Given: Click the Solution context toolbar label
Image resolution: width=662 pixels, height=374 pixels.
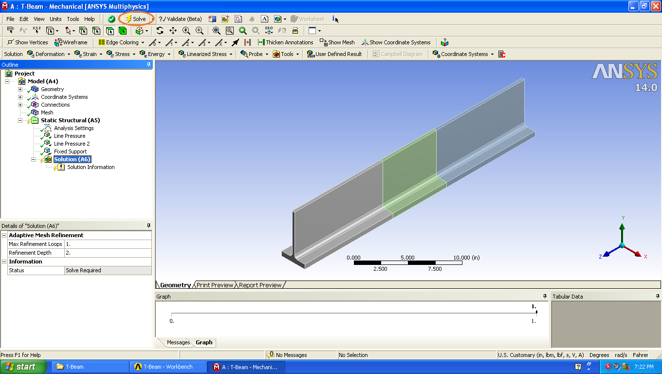Looking at the screenshot, I should (x=13, y=54).
